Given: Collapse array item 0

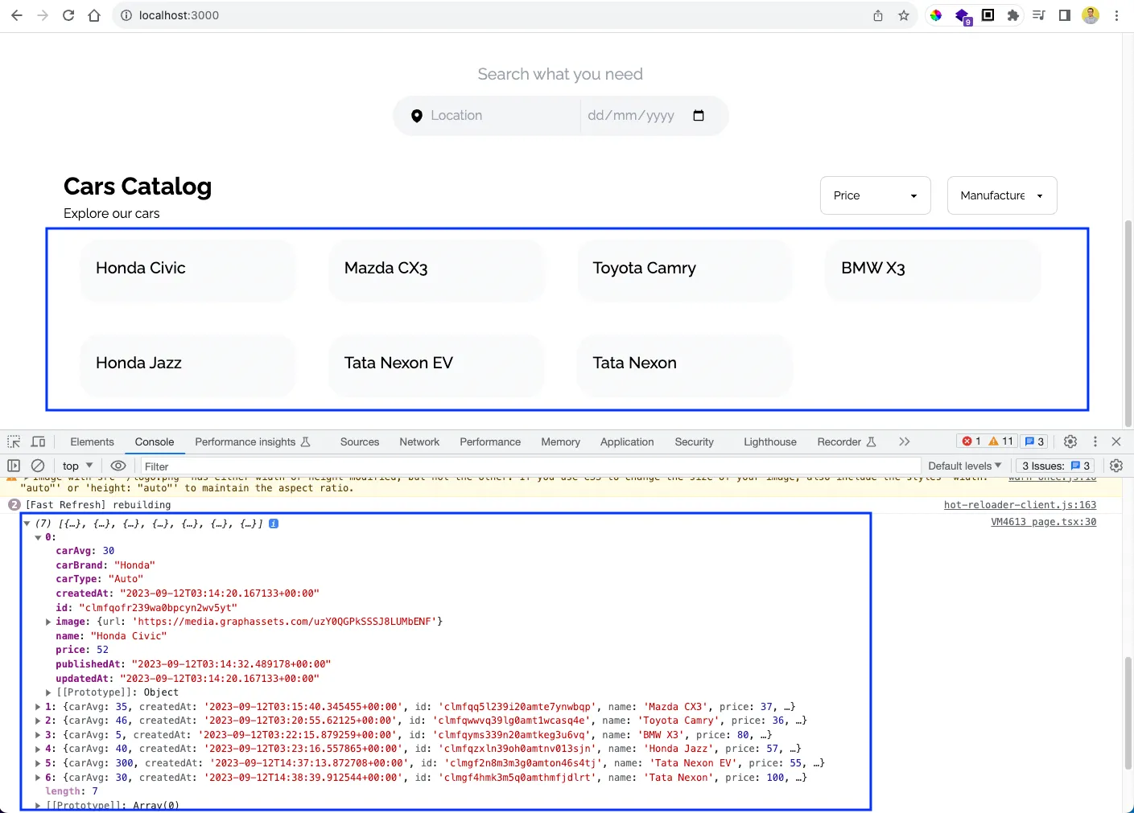Looking at the screenshot, I should (x=38, y=537).
